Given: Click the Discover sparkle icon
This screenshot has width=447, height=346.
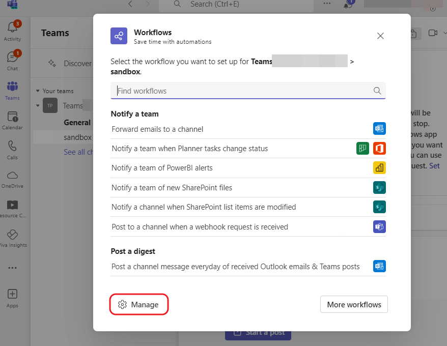Looking at the screenshot, I should pyautogui.click(x=52, y=63).
